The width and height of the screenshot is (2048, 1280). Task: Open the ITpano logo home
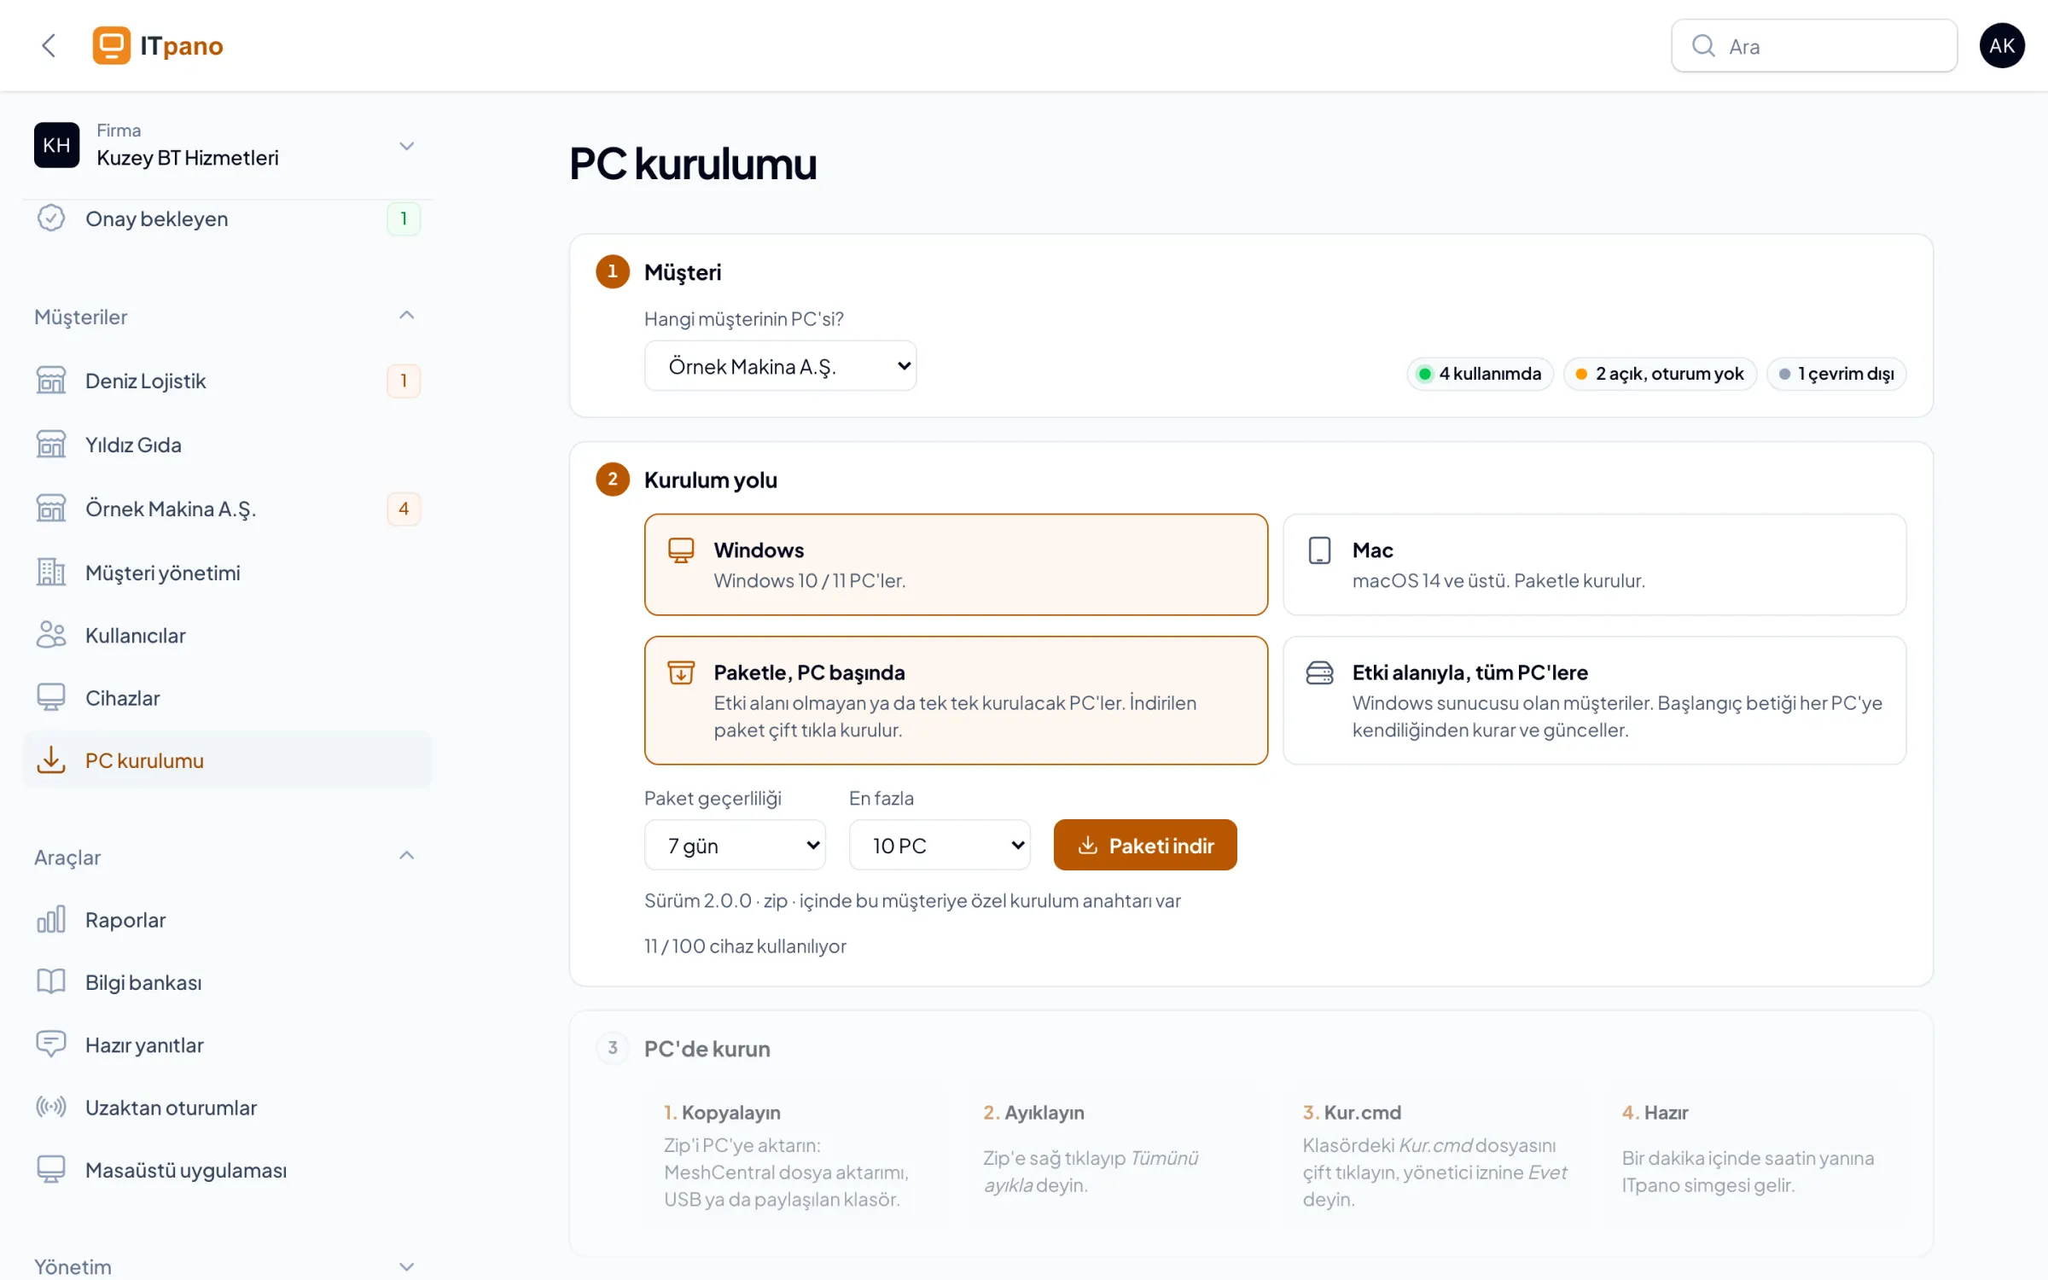point(158,45)
